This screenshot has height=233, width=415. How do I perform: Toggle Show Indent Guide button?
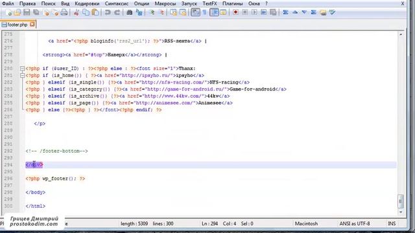(214, 12)
